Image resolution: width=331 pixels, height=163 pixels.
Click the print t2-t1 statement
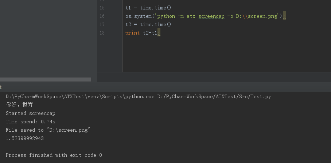pos(143,33)
